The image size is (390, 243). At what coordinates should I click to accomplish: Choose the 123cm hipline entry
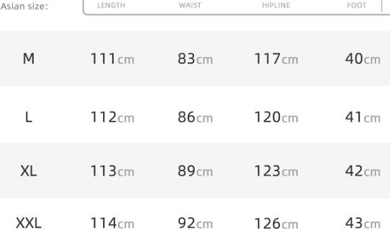(x=276, y=171)
